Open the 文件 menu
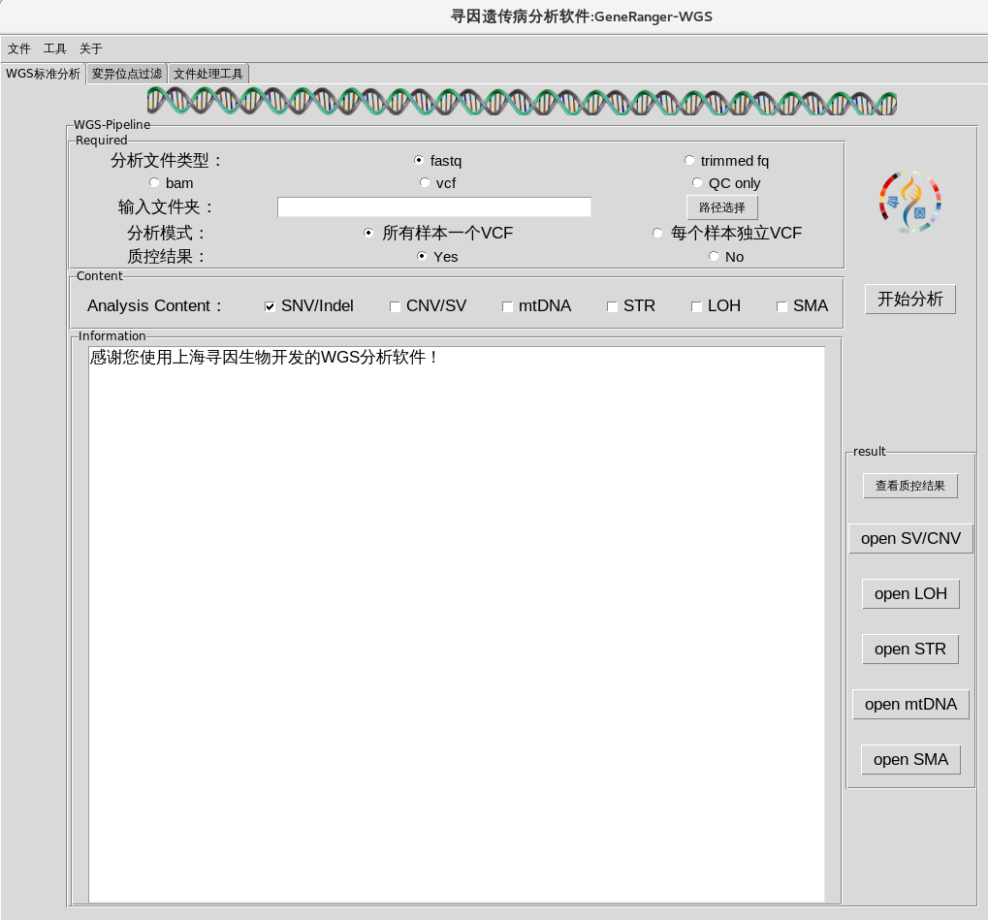The width and height of the screenshot is (988, 920). click(19, 48)
